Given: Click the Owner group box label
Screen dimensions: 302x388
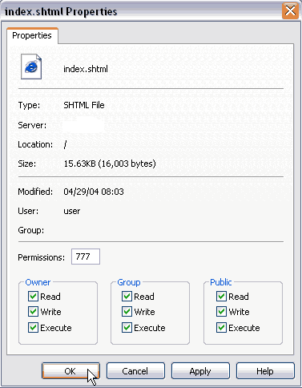Looking at the screenshot, I should [x=38, y=282].
